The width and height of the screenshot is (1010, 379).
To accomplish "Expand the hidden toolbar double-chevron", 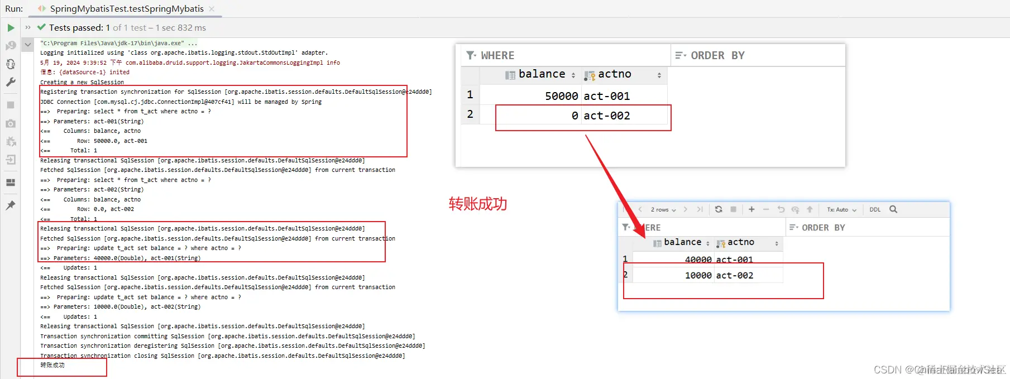I will [28, 27].
